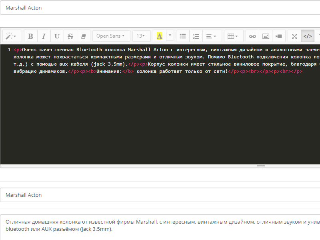Toggle fullscreen editor mode
The width and height of the screenshot is (320, 240).
294,36
